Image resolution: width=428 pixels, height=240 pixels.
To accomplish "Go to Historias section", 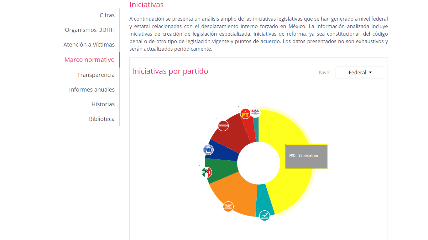I will [103, 104].
